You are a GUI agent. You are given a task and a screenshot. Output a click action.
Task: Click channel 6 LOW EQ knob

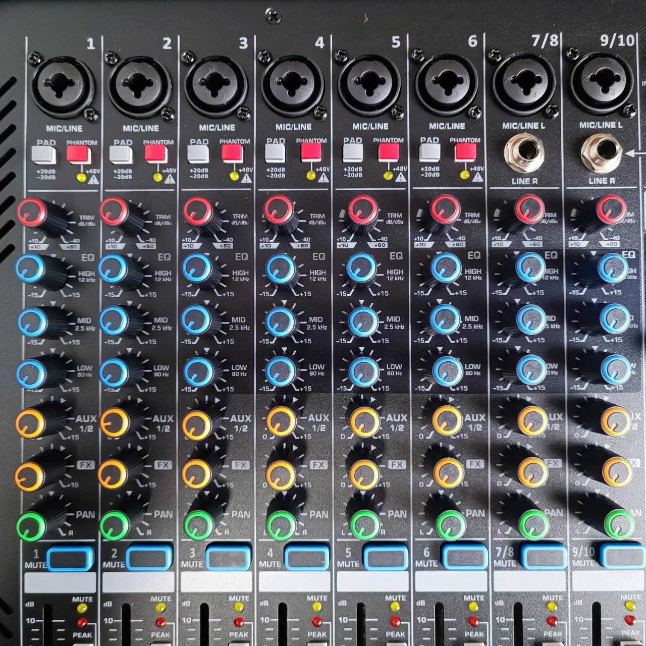[446, 370]
